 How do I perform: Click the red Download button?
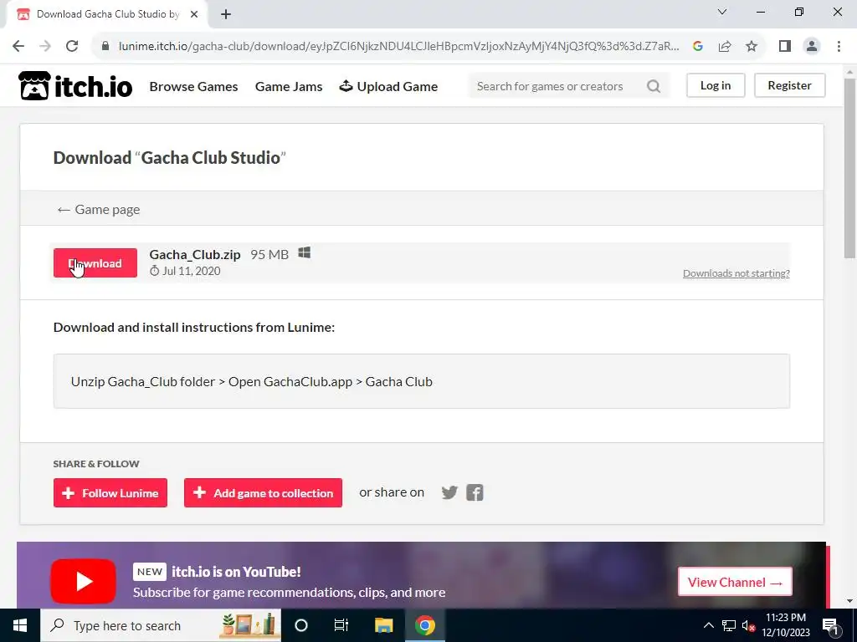pyautogui.click(x=95, y=263)
